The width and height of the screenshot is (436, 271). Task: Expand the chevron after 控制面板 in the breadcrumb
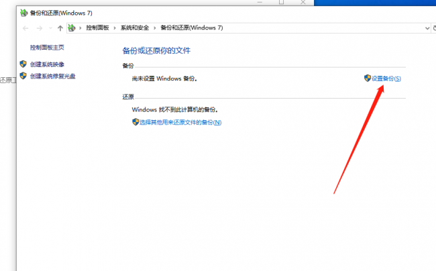pos(115,28)
